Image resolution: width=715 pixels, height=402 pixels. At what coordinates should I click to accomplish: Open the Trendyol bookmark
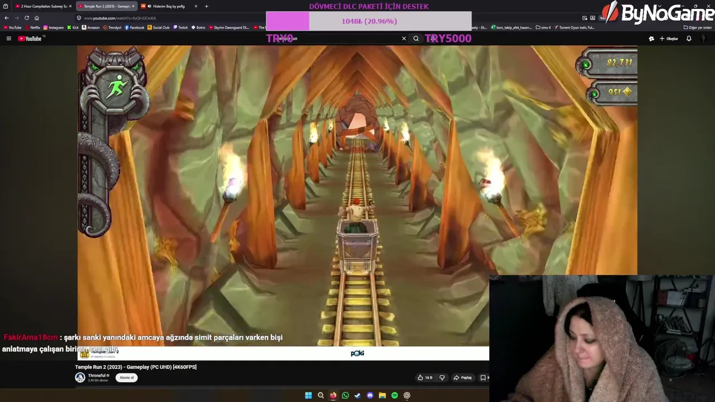click(112, 27)
